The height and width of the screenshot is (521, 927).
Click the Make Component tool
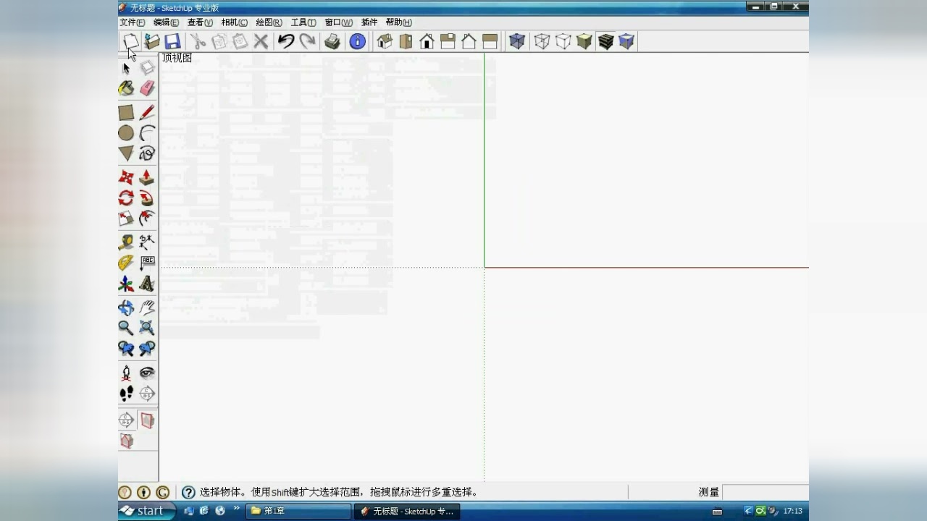[x=147, y=68]
